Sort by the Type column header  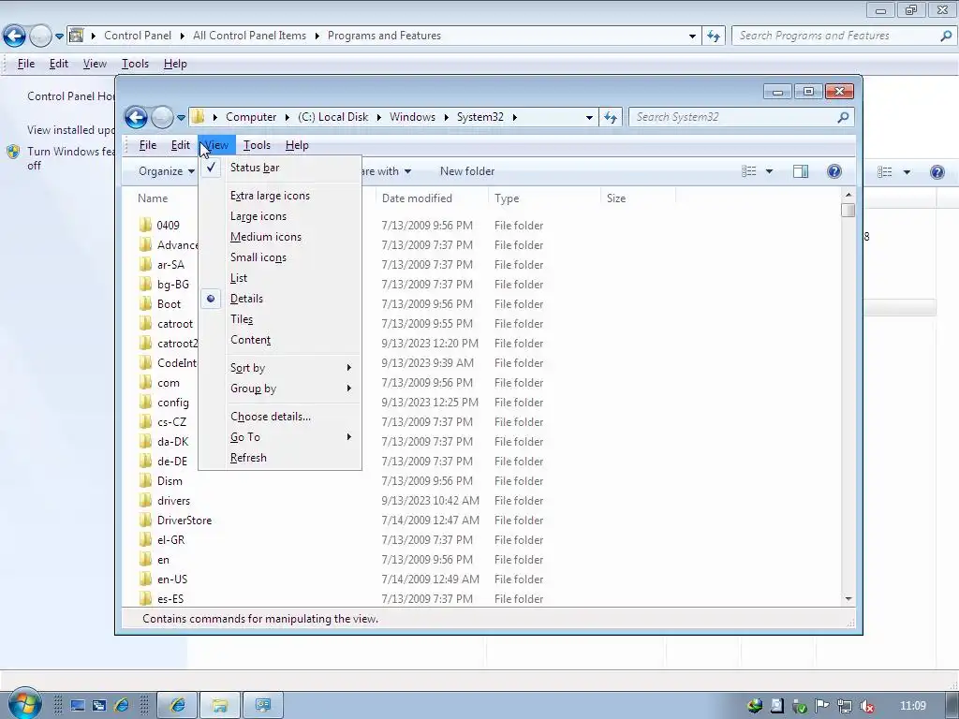(x=544, y=198)
